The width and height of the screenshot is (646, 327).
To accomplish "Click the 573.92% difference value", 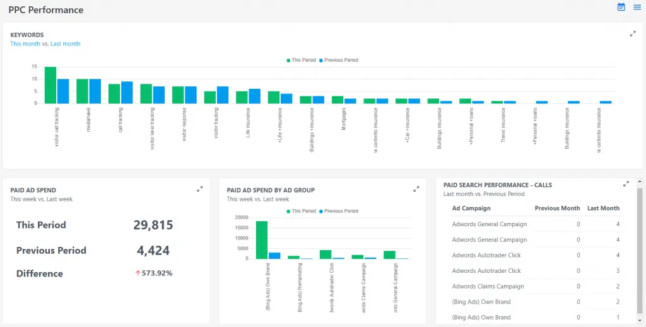I will 157,273.
